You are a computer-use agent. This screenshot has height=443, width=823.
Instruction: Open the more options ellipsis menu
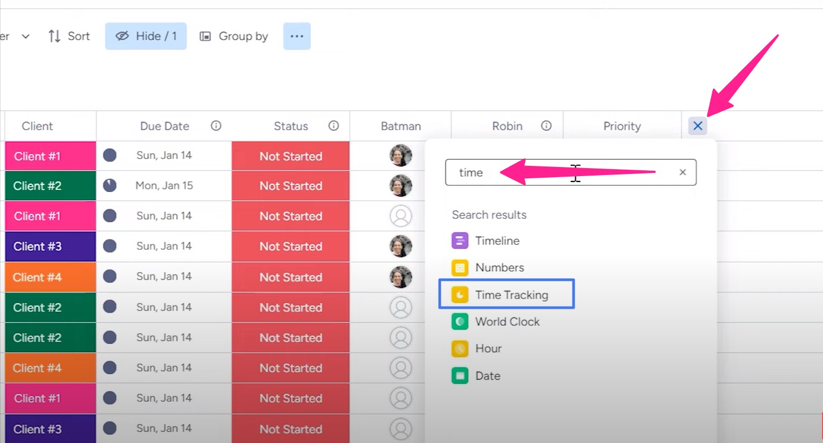[x=297, y=36]
